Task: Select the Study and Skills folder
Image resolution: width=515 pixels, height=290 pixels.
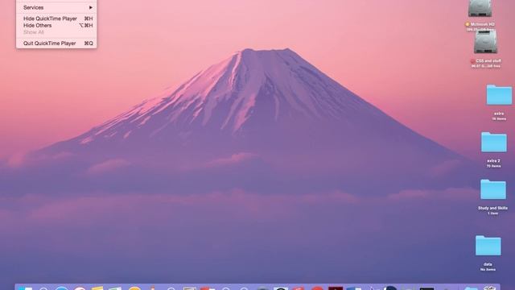Action: click(493, 189)
